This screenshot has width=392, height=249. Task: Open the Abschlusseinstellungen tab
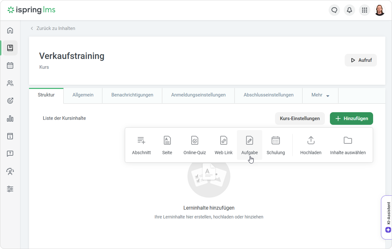click(268, 95)
